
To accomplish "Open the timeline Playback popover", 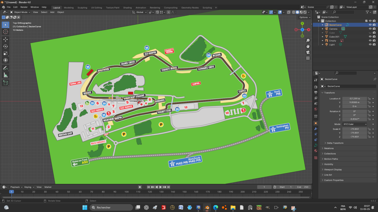I will click(x=16, y=187).
